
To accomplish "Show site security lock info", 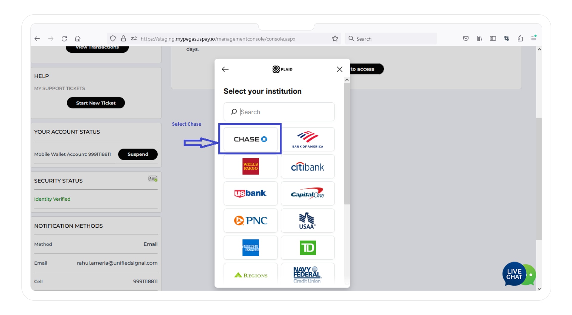I will [123, 39].
